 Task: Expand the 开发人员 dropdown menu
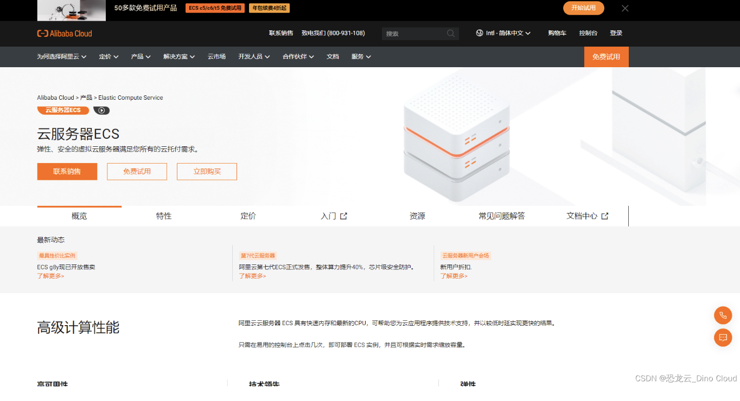[x=254, y=56]
